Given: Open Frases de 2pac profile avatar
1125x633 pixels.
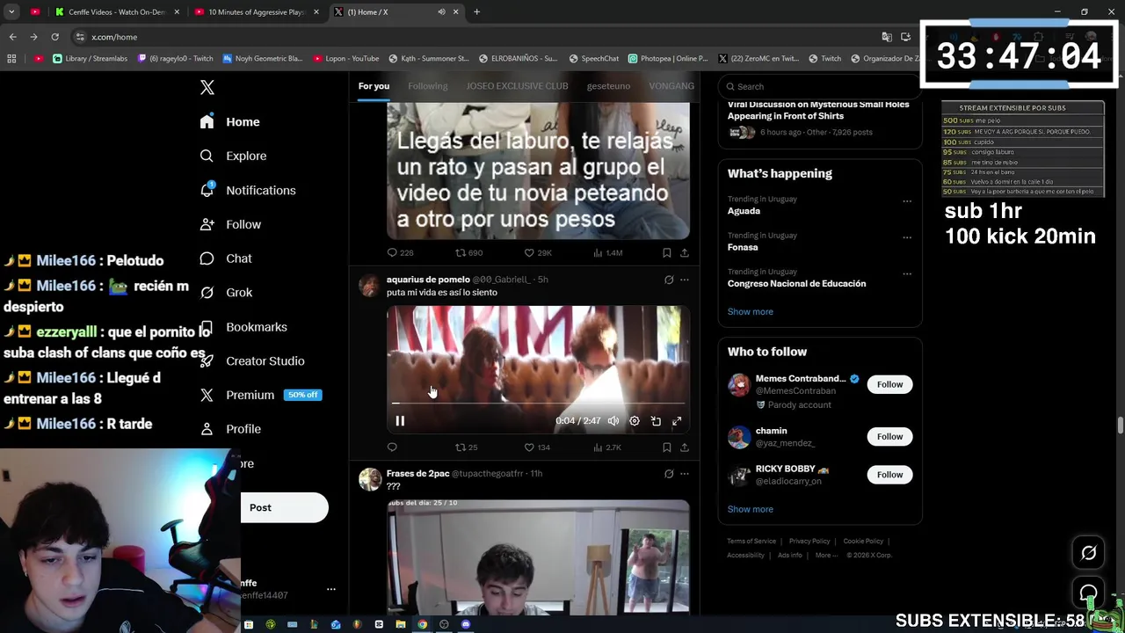Looking at the screenshot, I should (370, 479).
